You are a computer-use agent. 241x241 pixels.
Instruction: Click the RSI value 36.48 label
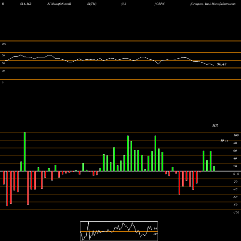(x=222, y=64)
